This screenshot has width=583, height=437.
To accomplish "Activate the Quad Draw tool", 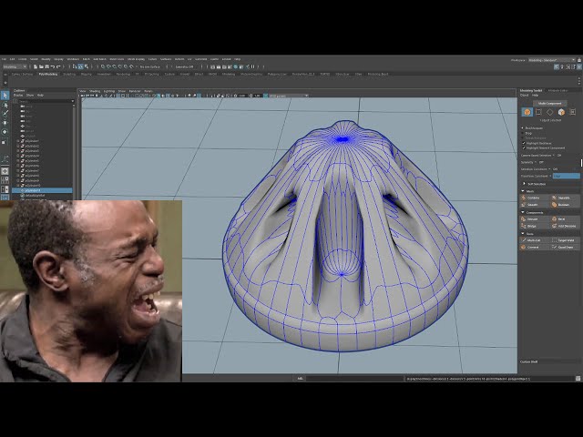I will (564, 247).
